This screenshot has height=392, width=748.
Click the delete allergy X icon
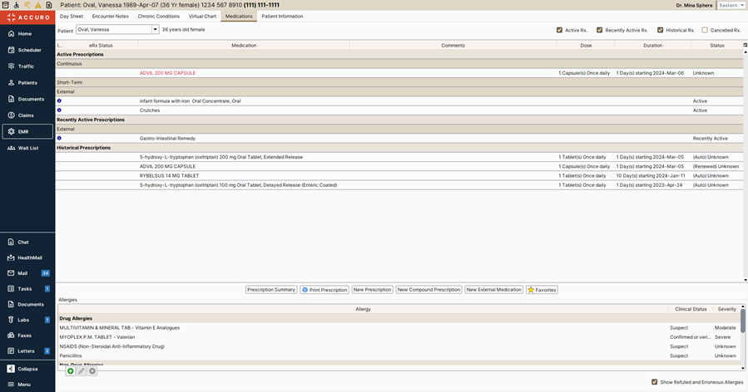coord(92,371)
